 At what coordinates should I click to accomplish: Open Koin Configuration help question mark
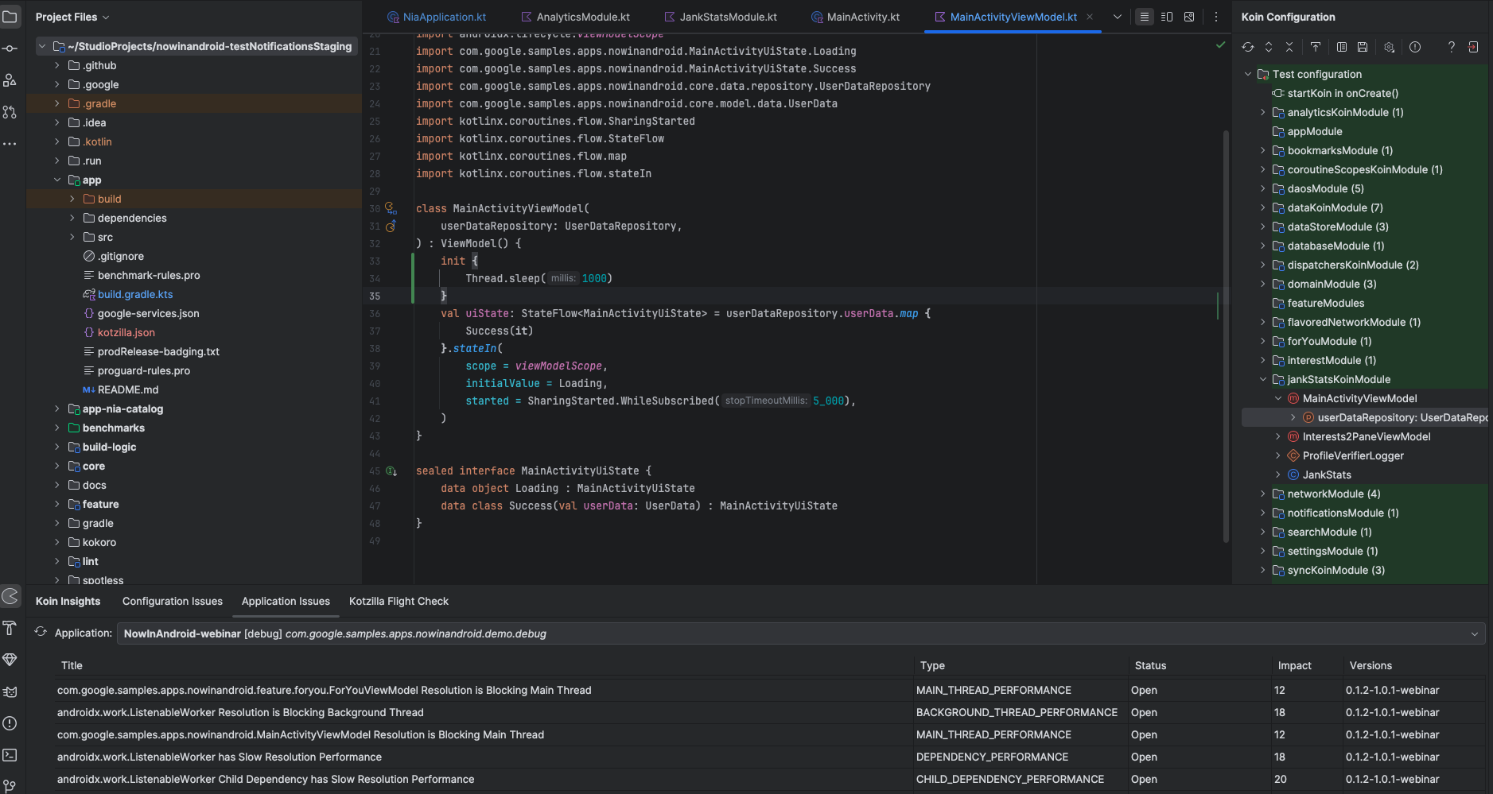(x=1452, y=47)
